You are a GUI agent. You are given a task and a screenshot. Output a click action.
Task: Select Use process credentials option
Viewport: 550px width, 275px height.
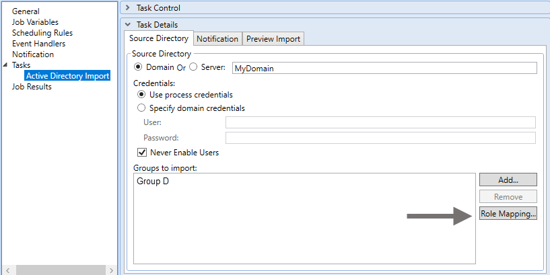pyautogui.click(x=141, y=95)
